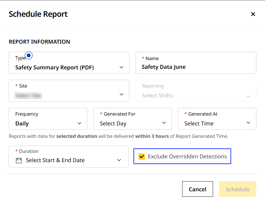
Task: Click the chevron arrow in Site field
Action: [x=122, y=94]
